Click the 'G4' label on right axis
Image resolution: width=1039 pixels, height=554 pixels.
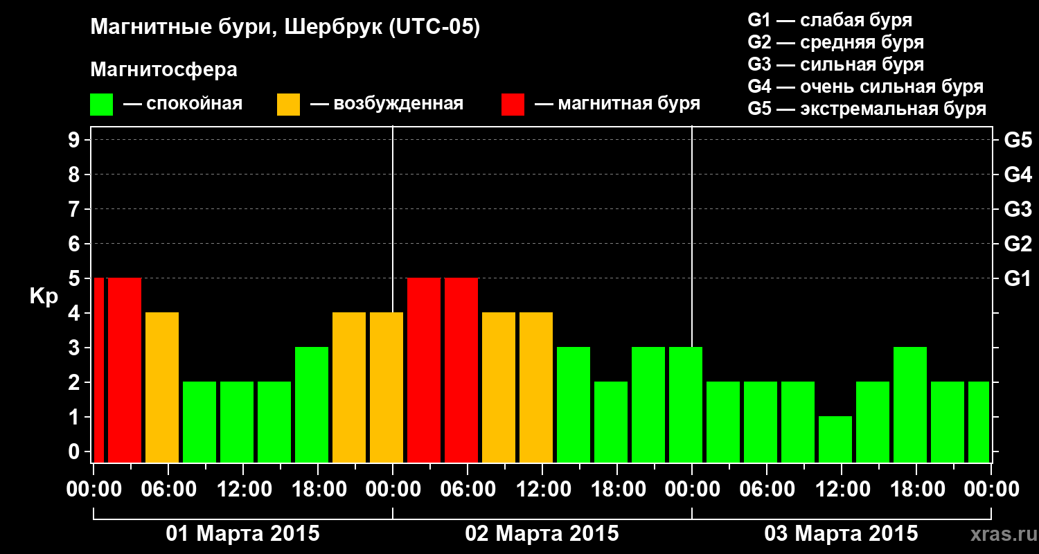point(1018,175)
